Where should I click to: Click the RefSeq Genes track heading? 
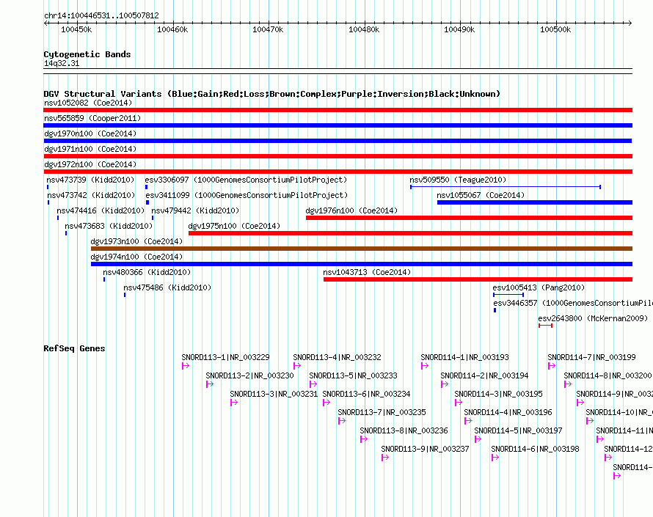74,348
